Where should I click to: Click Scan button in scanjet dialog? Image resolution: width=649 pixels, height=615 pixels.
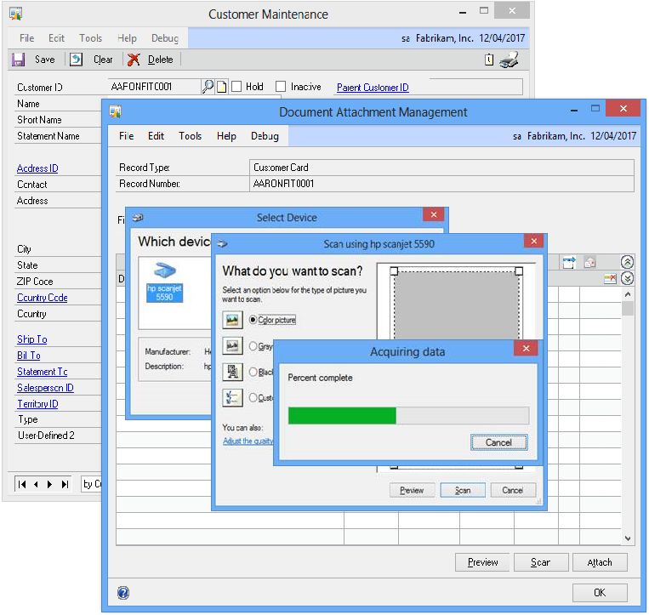[x=463, y=491]
